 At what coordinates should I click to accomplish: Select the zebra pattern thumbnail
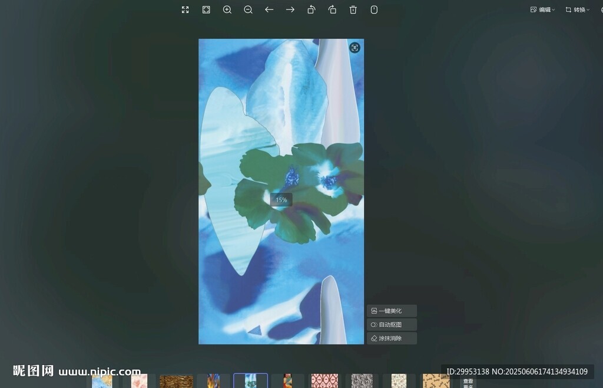point(362,381)
